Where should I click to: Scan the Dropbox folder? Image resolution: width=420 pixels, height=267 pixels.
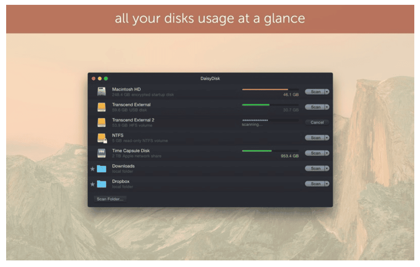[315, 184]
